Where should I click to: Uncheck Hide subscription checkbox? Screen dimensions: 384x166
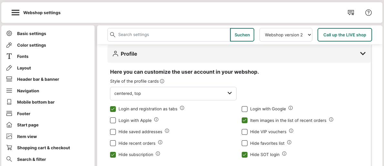113,154
